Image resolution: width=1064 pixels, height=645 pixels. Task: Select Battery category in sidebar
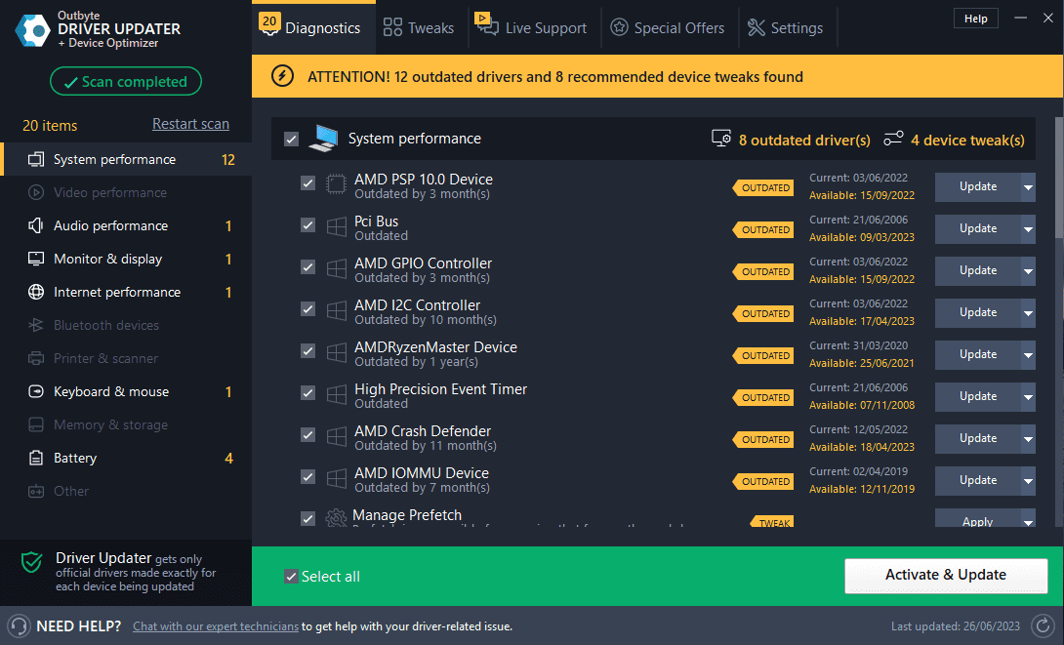click(128, 458)
